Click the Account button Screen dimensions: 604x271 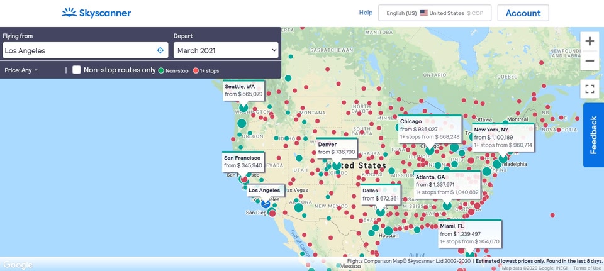coord(523,13)
